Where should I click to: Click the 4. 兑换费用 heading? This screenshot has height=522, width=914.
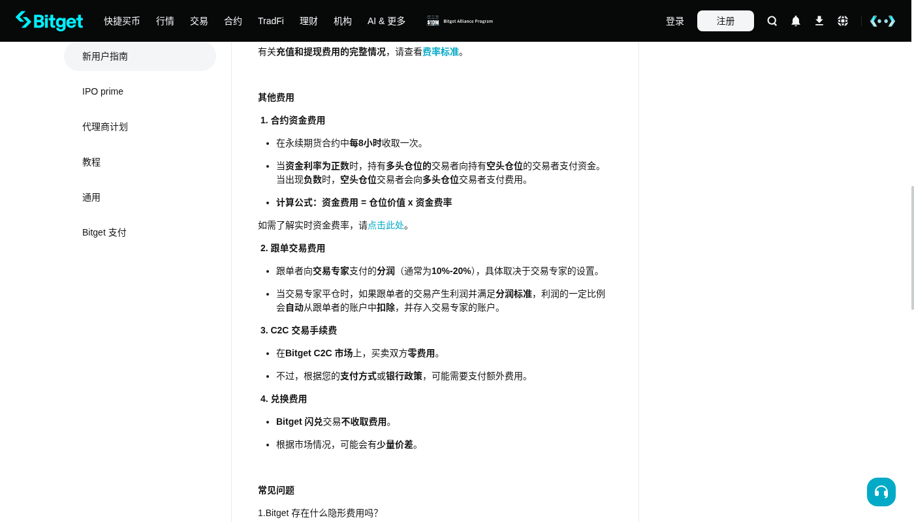pyautogui.click(x=283, y=399)
